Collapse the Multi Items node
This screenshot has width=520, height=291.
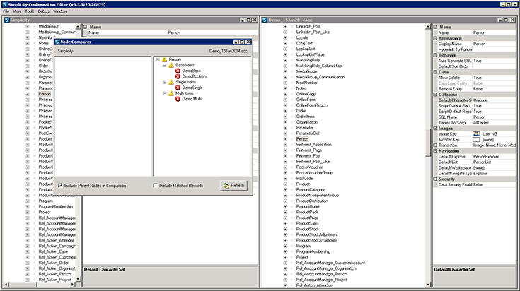coord(164,93)
